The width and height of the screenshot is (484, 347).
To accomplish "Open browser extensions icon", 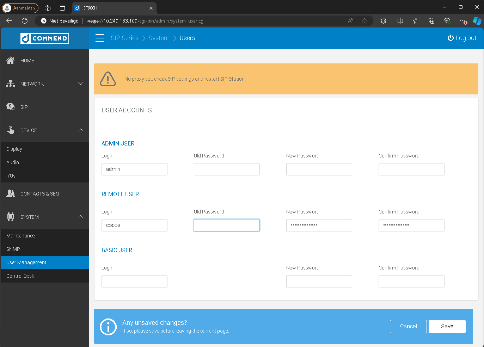I will coord(384,21).
